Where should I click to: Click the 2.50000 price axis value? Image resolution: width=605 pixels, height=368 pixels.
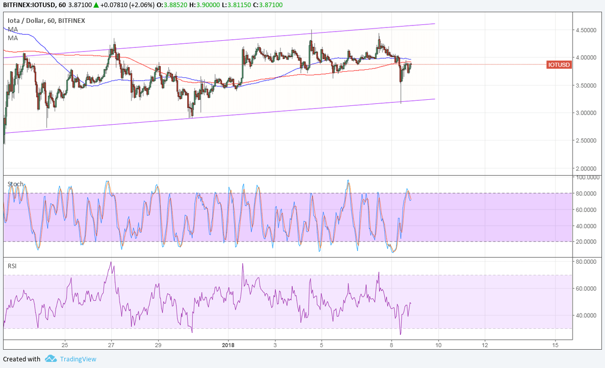point(586,140)
